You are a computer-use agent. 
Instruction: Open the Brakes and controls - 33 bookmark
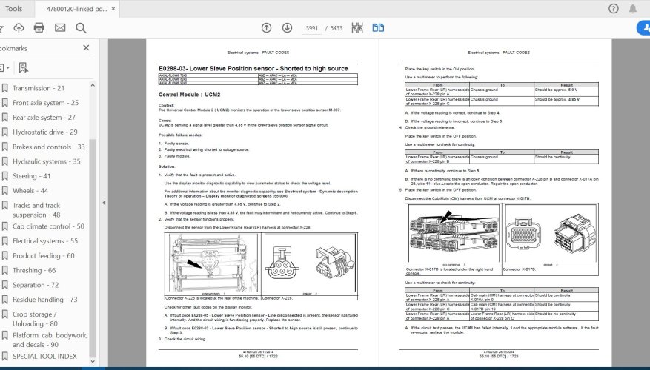pyautogui.click(x=48, y=147)
